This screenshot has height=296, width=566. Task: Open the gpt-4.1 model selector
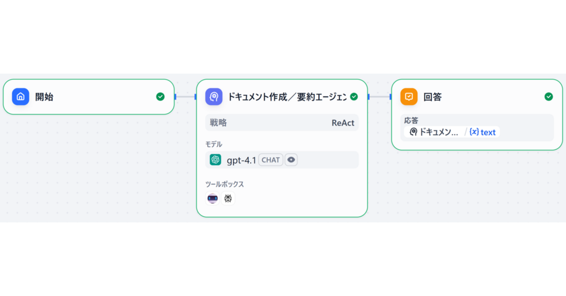pyautogui.click(x=282, y=160)
